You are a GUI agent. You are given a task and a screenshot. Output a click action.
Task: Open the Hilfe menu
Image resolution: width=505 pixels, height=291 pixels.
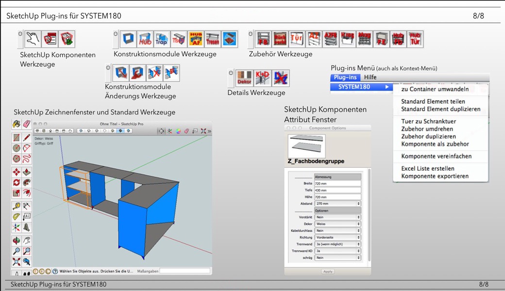coord(370,77)
